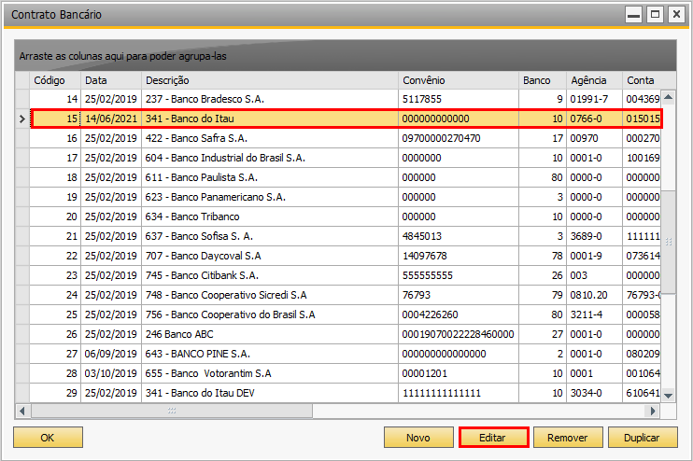Select row '341 - Banco do Itau DEV'
This screenshot has width=693, height=461.
coord(346,393)
